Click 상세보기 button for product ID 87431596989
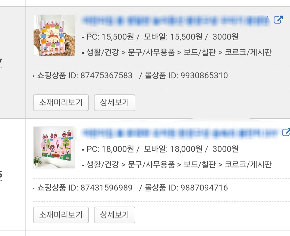This screenshot has height=236, width=290. pyautogui.click(x=114, y=215)
